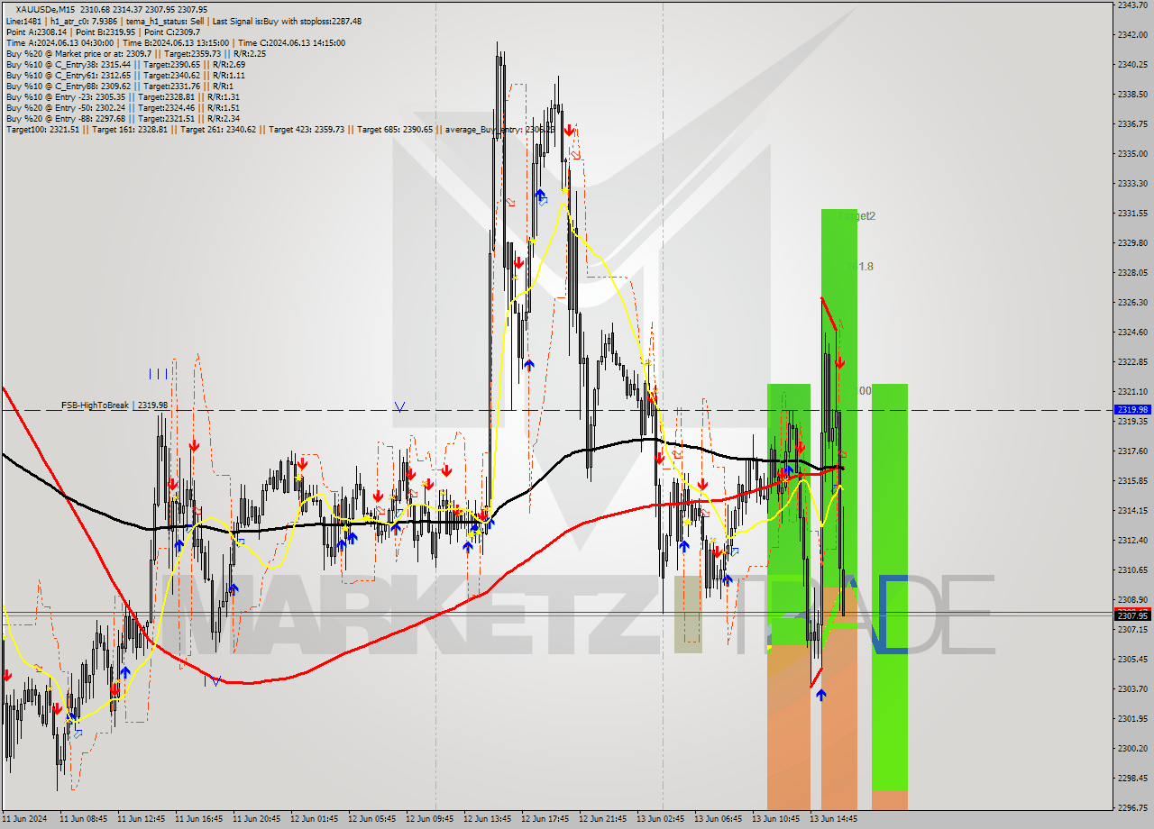Viewport: 1154px width, 829px height.
Task: Click the 2296.75 price axis label
Action: click(x=1132, y=807)
